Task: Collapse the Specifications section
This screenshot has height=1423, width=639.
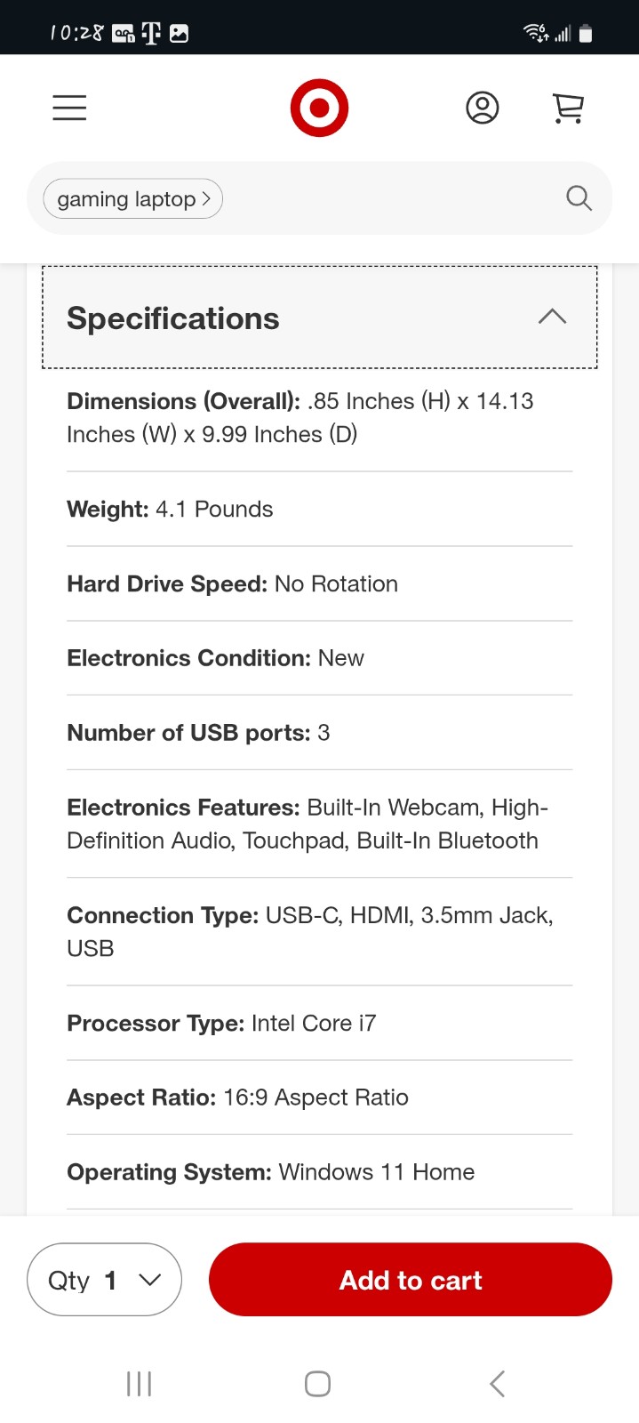Action: (319, 318)
